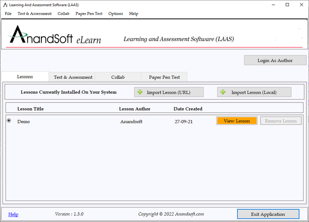Click the LAAS app icon in title bar
This screenshot has width=309, height=222.
[x=5, y=5]
